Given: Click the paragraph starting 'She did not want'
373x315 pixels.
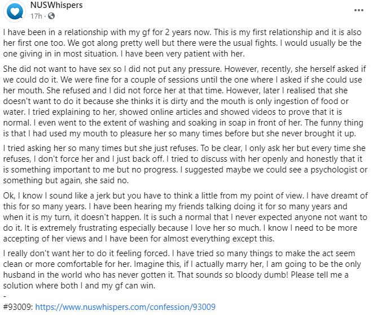Looking at the screenshot, I should pyautogui.click(x=185, y=101).
